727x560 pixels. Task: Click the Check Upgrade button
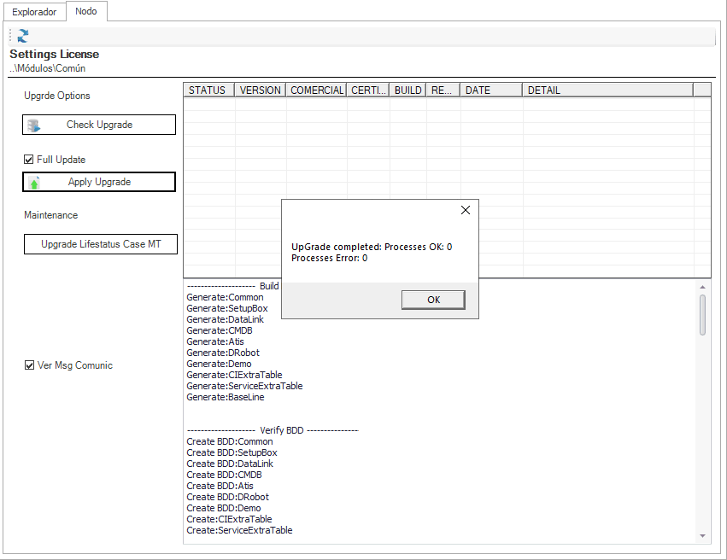click(99, 125)
